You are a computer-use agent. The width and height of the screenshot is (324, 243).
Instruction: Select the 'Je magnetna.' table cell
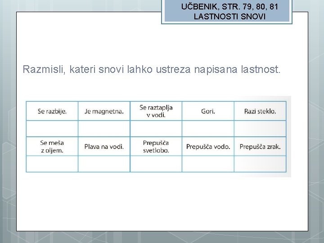104,111
